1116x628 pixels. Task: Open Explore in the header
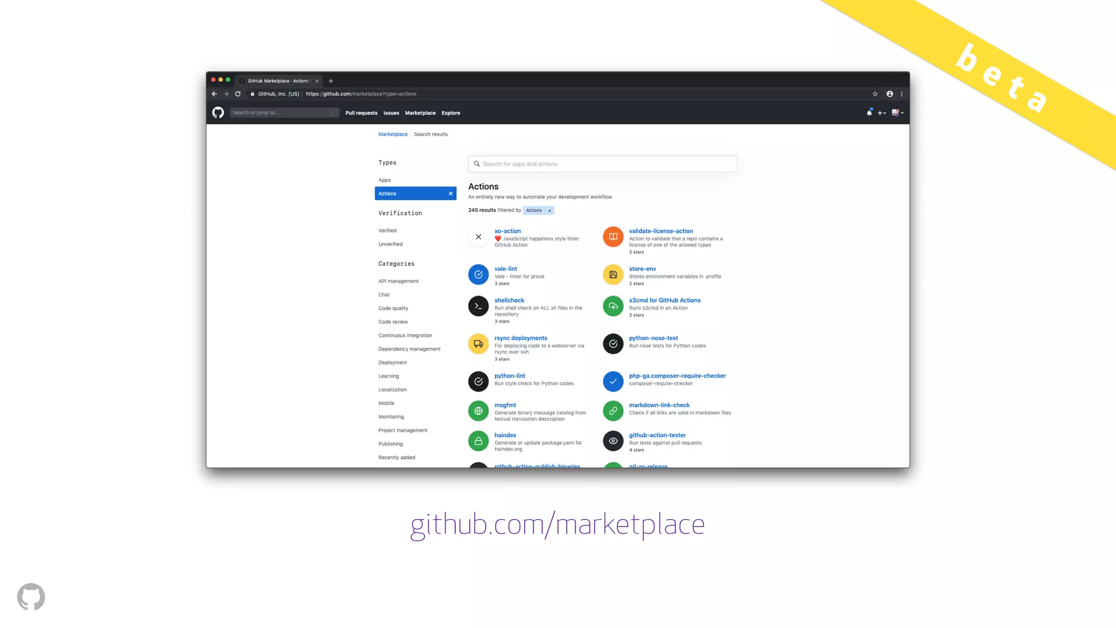(451, 113)
